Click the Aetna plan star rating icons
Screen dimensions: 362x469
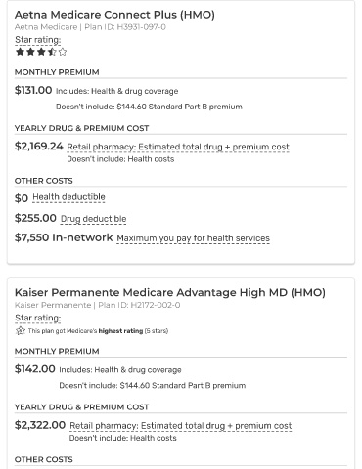coord(41,52)
